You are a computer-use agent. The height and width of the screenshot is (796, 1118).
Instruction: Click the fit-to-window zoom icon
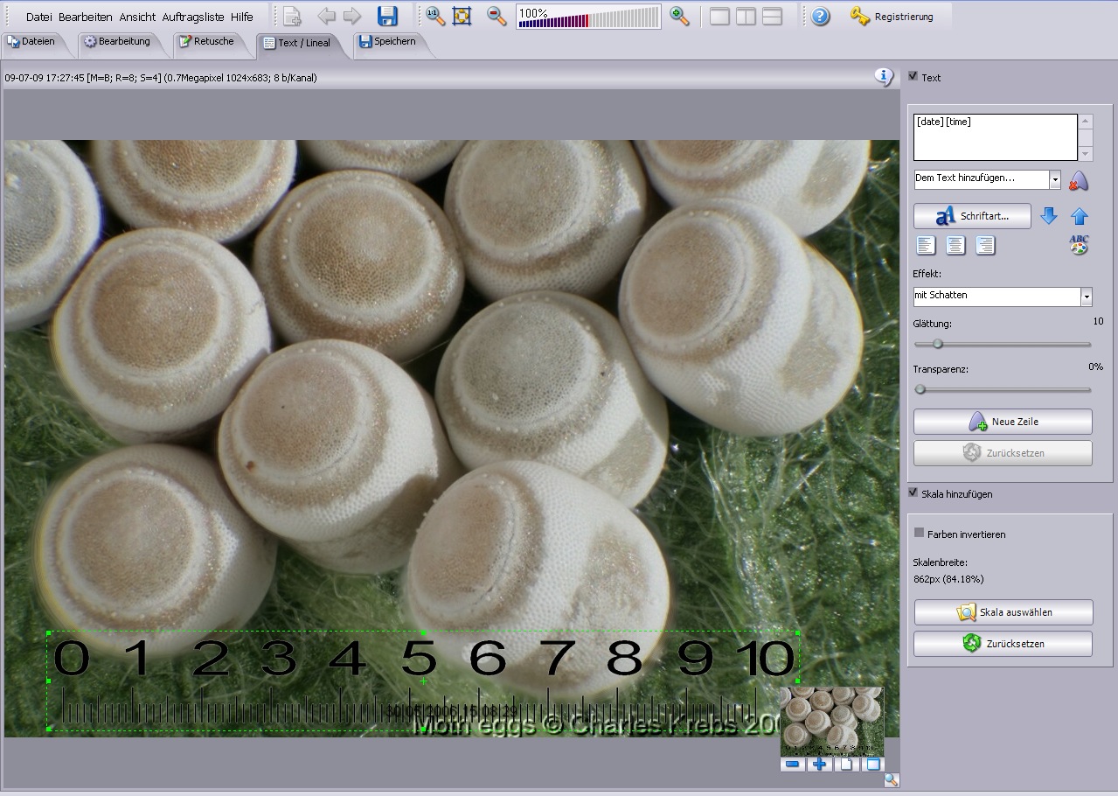click(462, 16)
